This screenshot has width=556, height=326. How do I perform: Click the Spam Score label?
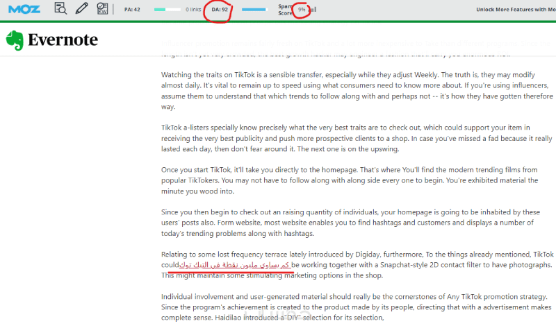pos(286,10)
